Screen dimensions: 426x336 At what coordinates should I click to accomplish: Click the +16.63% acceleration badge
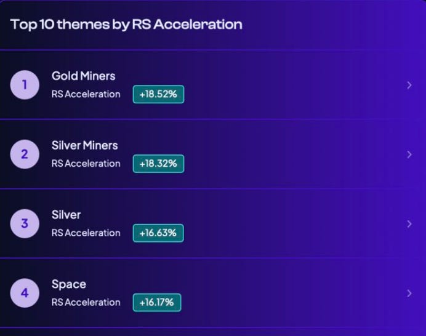[158, 233]
